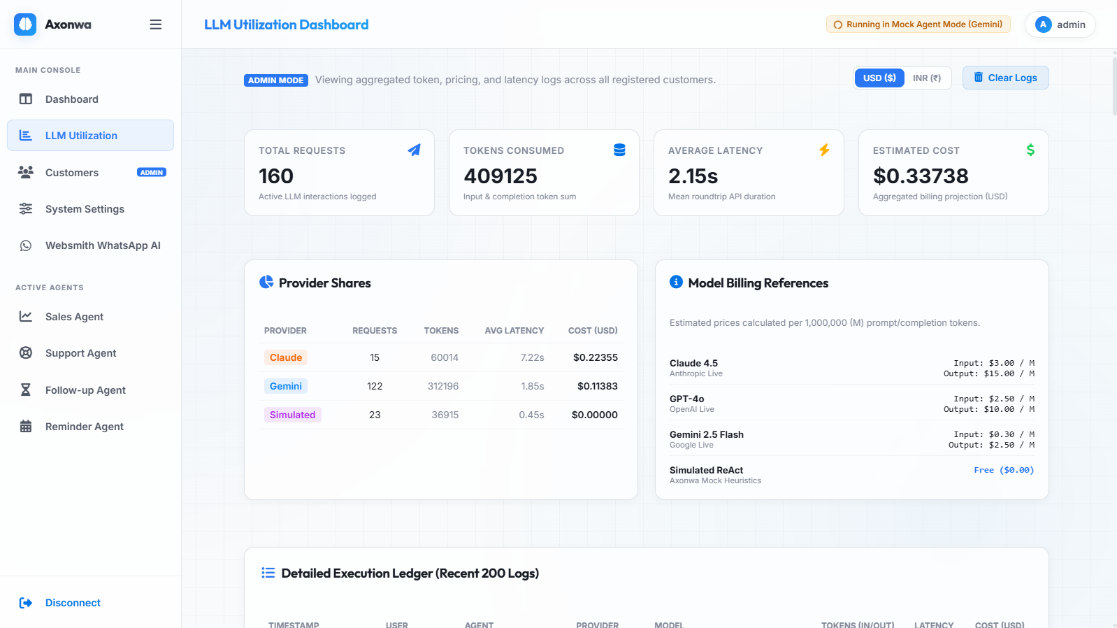This screenshot has width=1117, height=628.
Task: Open System Settings menu item
Action: click(x=91, y=209)
